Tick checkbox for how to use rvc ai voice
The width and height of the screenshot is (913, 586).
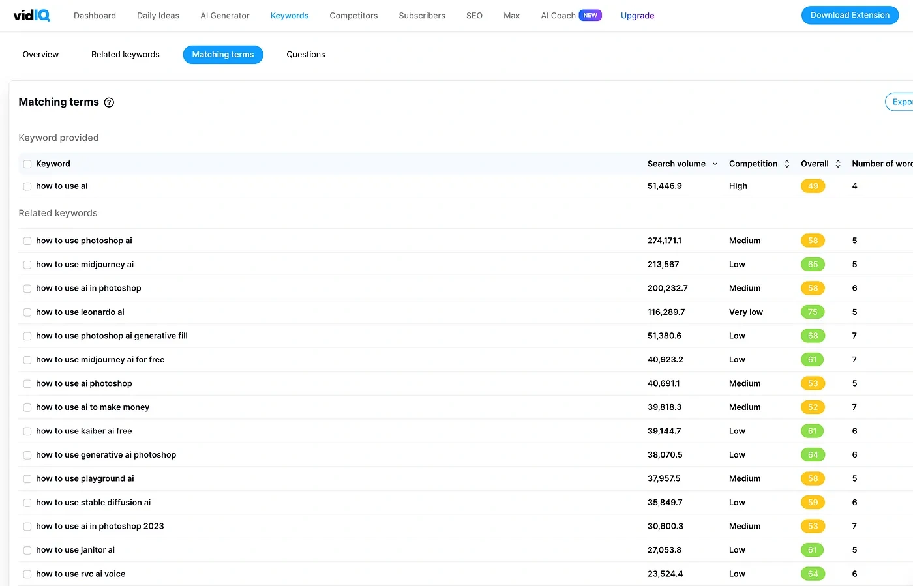27,574
